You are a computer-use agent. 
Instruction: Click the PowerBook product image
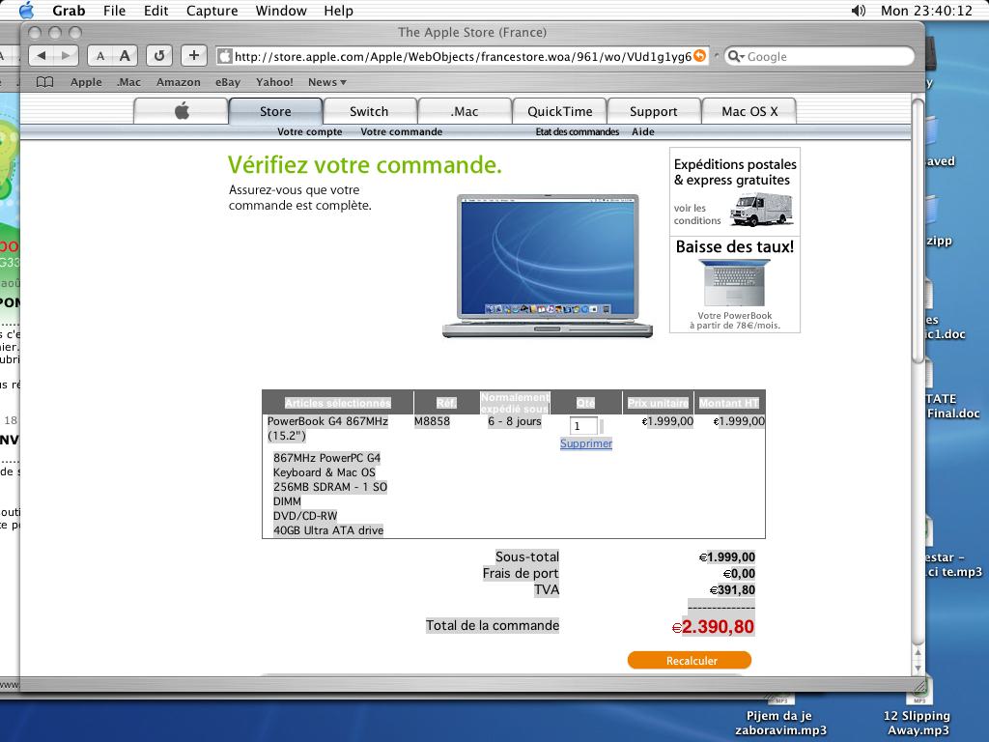pos(548,266)
